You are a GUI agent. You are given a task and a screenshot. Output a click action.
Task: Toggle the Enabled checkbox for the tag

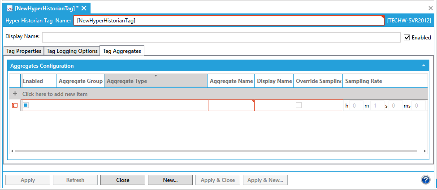407,38
